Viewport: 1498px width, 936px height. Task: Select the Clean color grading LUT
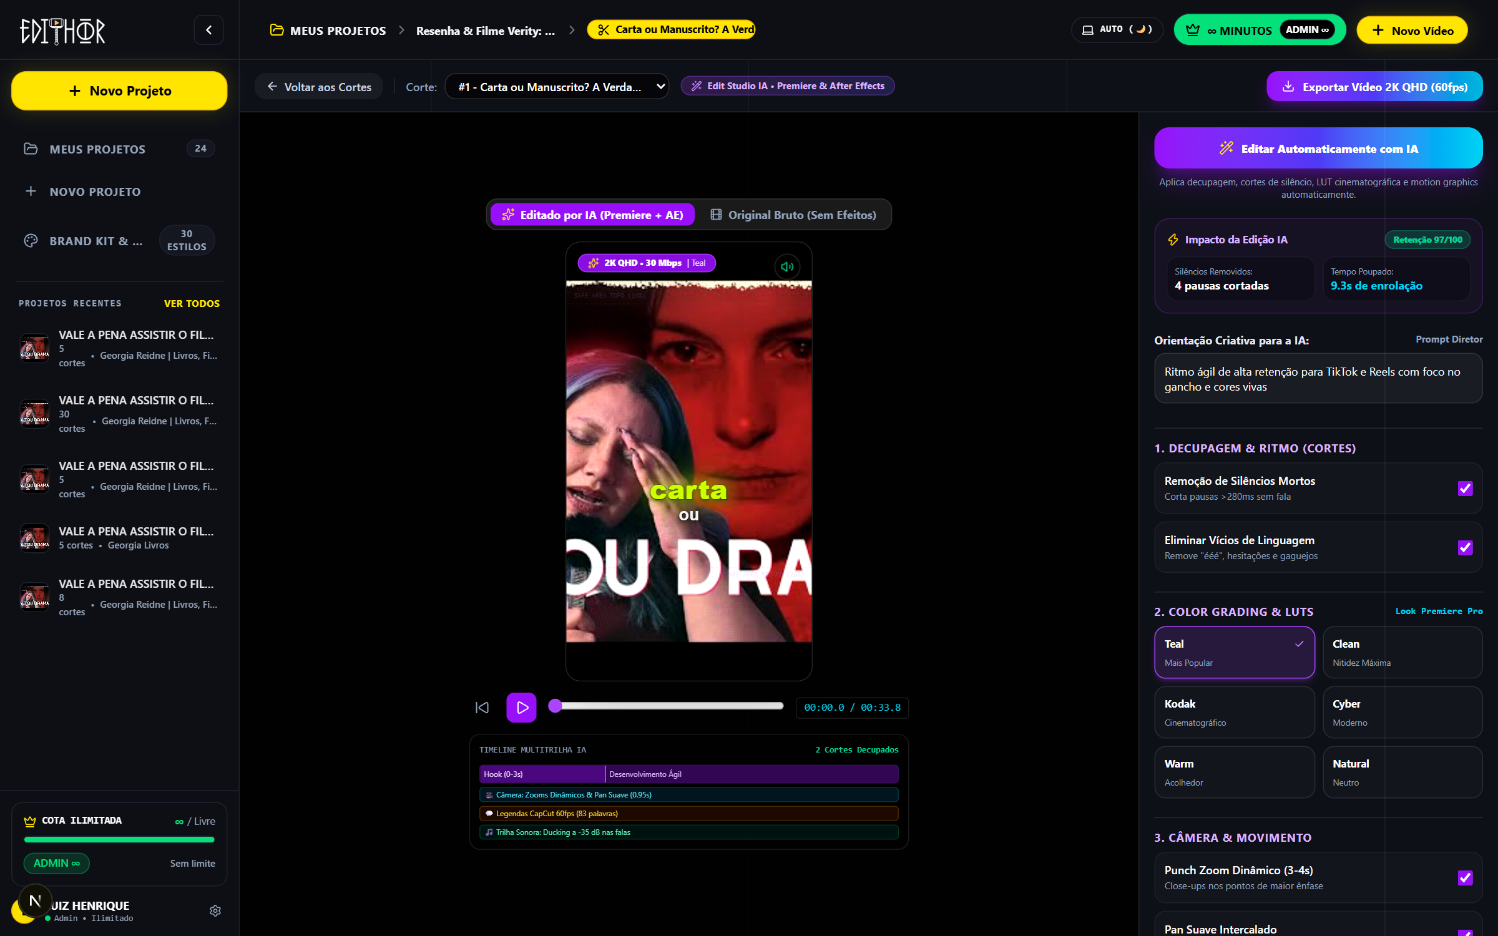pyautogui.click(x=1402, y=652)
